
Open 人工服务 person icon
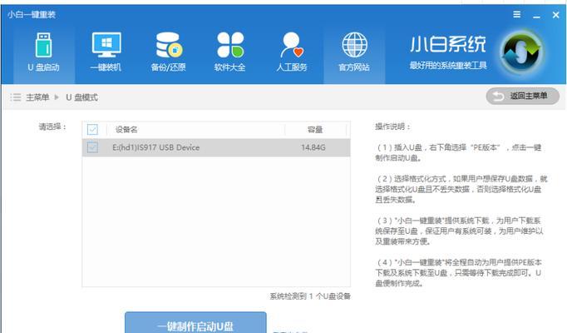pos(292,45)
